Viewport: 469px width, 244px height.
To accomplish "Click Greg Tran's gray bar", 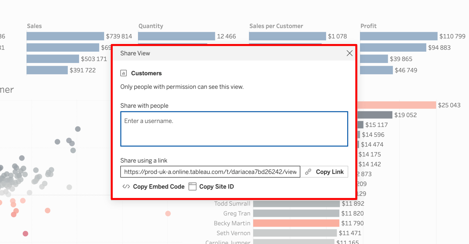I will point(296,213).
